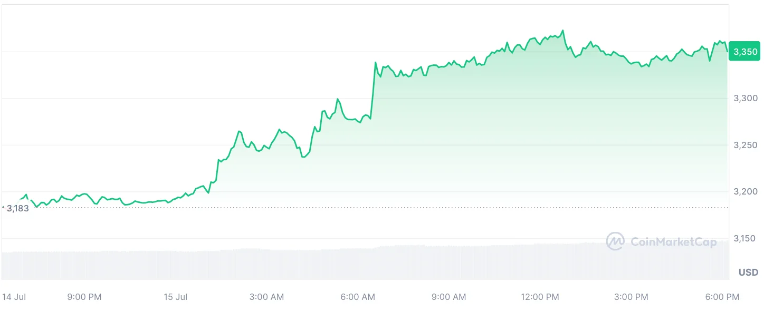Screen dimensions: 764x311
Task: Click the 3,300 price axis label
Action: tap(746, 98)
